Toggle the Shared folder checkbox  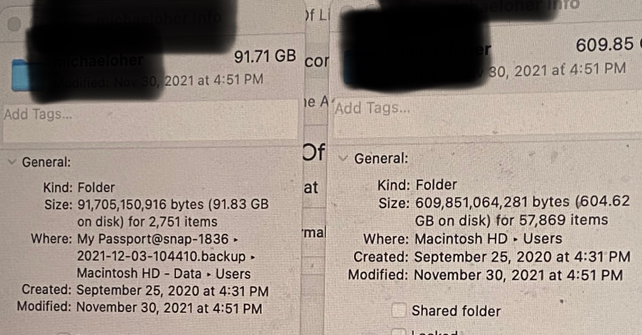coord(399,310)
